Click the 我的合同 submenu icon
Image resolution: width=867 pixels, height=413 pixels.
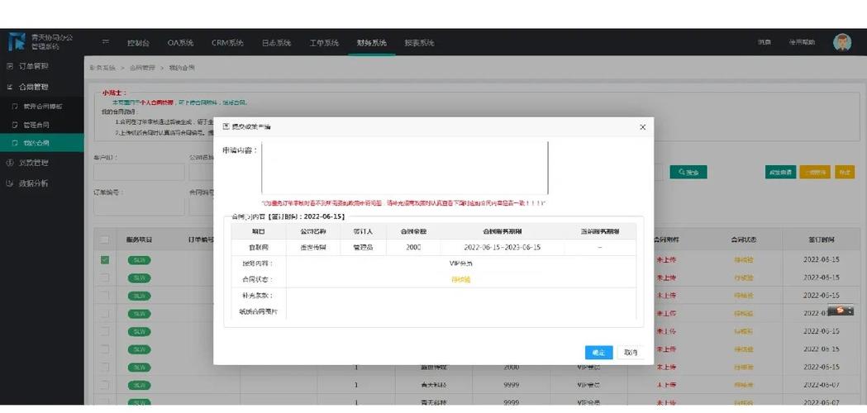point(16,143)
